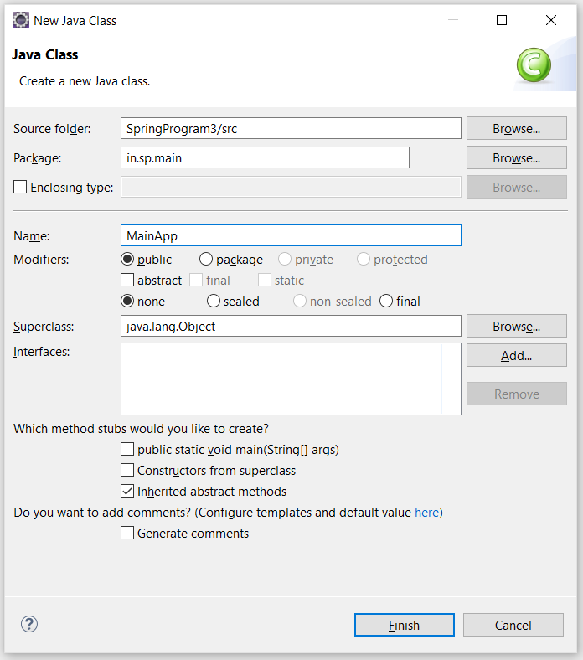Open the Add interfaces dialog

coord(517,356)
